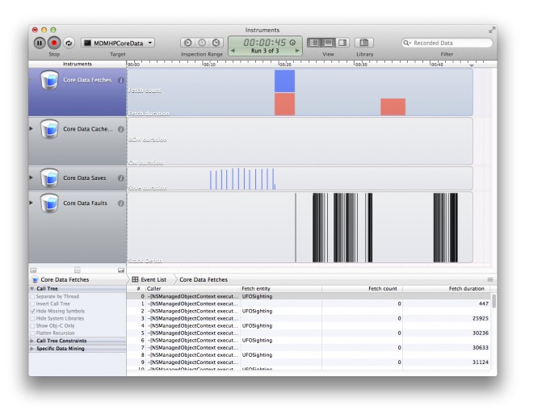Sort by the Fetch duration column header
This screenshot has width=546, height=419.
447,289
